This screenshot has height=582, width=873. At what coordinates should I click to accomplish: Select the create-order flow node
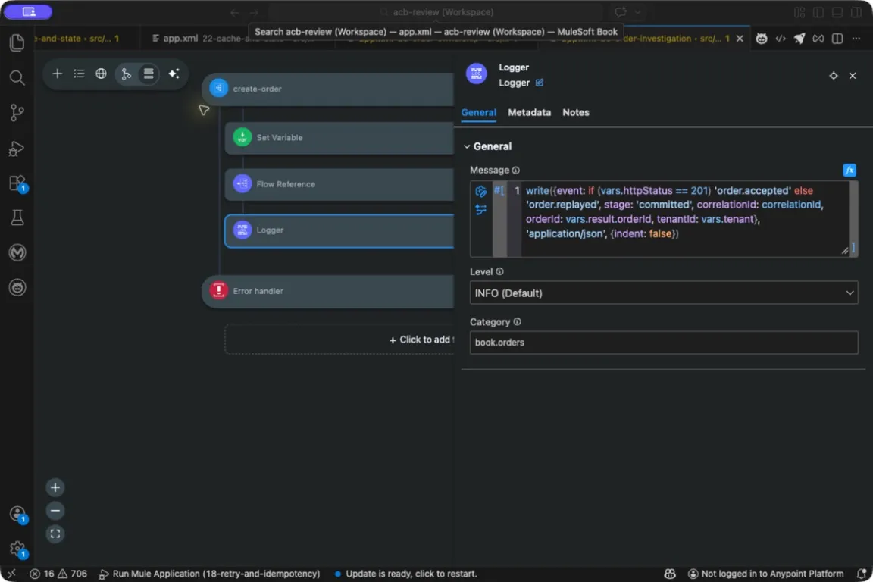[328, 89]
